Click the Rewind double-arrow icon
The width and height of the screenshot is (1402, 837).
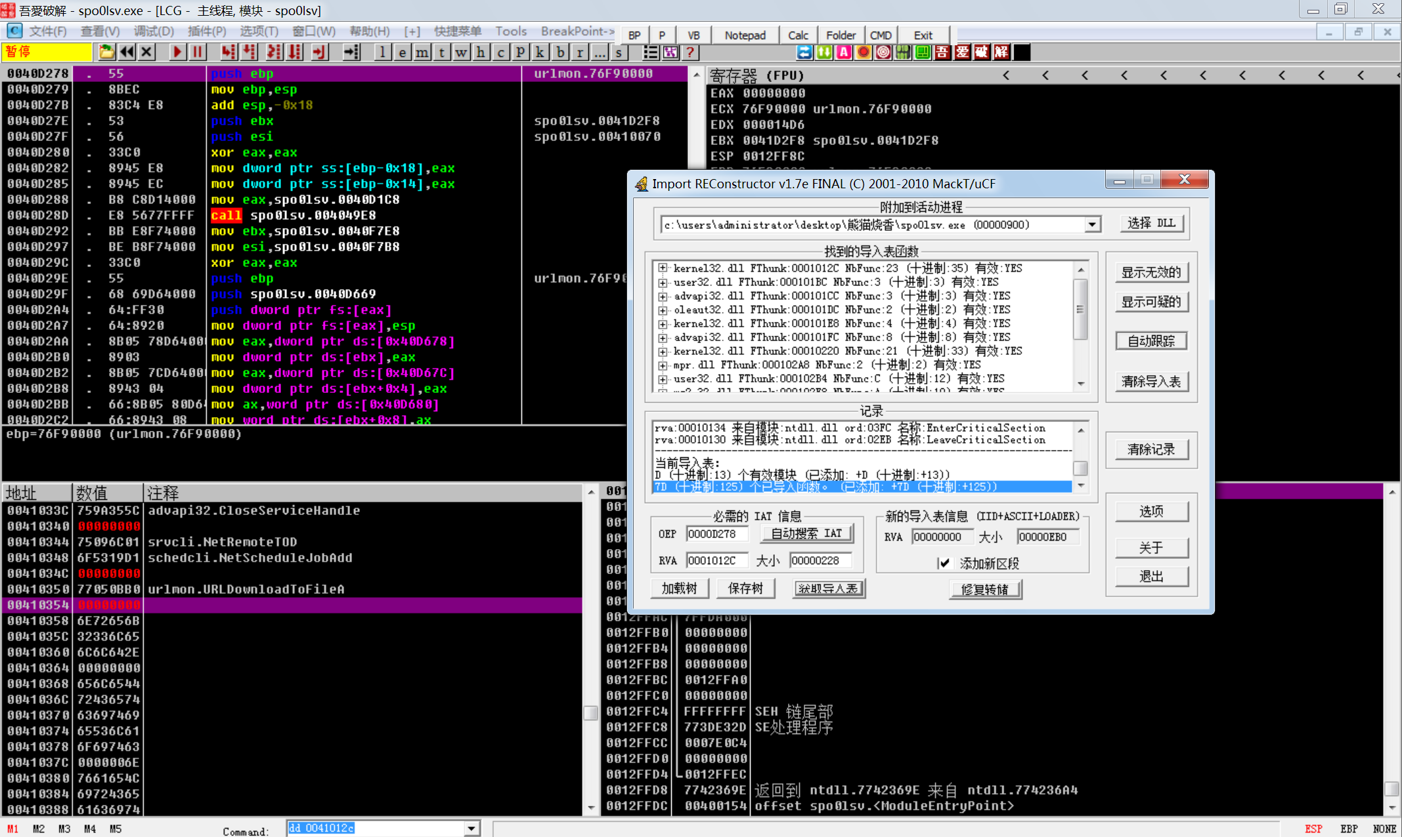(127, 52)
